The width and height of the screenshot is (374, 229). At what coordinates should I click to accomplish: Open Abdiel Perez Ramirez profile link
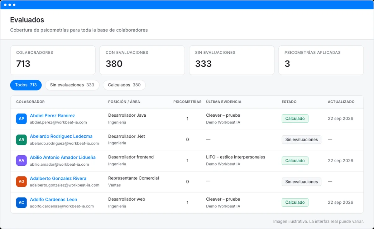[x=52, y=116]
